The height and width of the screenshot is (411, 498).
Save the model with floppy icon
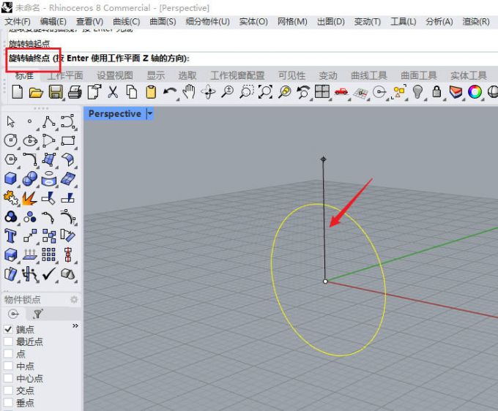[x=56, y=92]
